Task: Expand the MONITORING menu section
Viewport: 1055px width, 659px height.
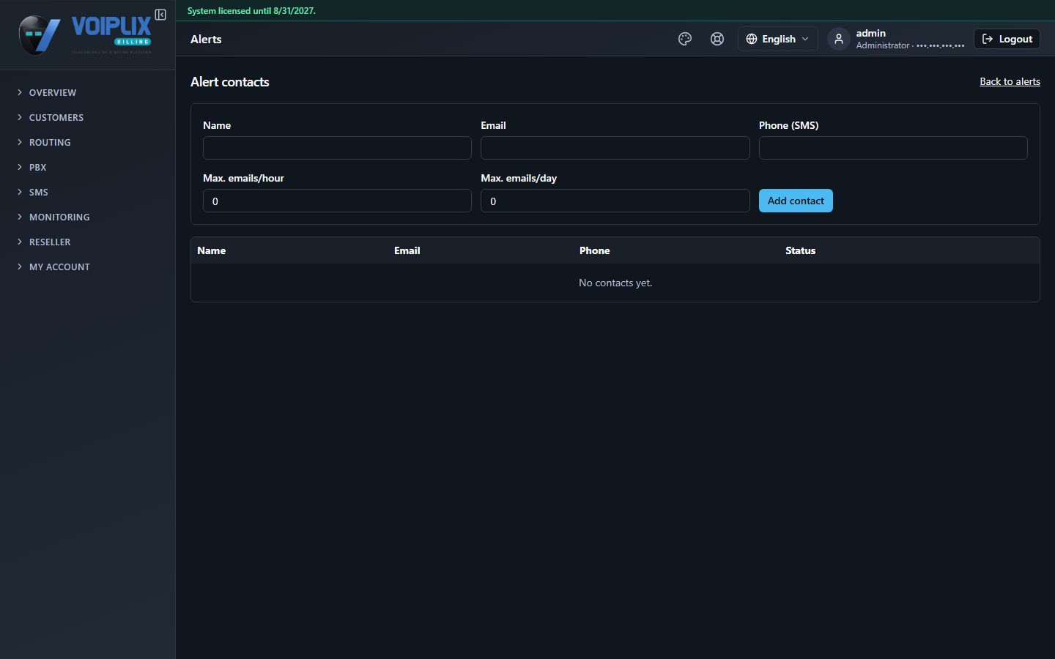Action: pos(59,217)
